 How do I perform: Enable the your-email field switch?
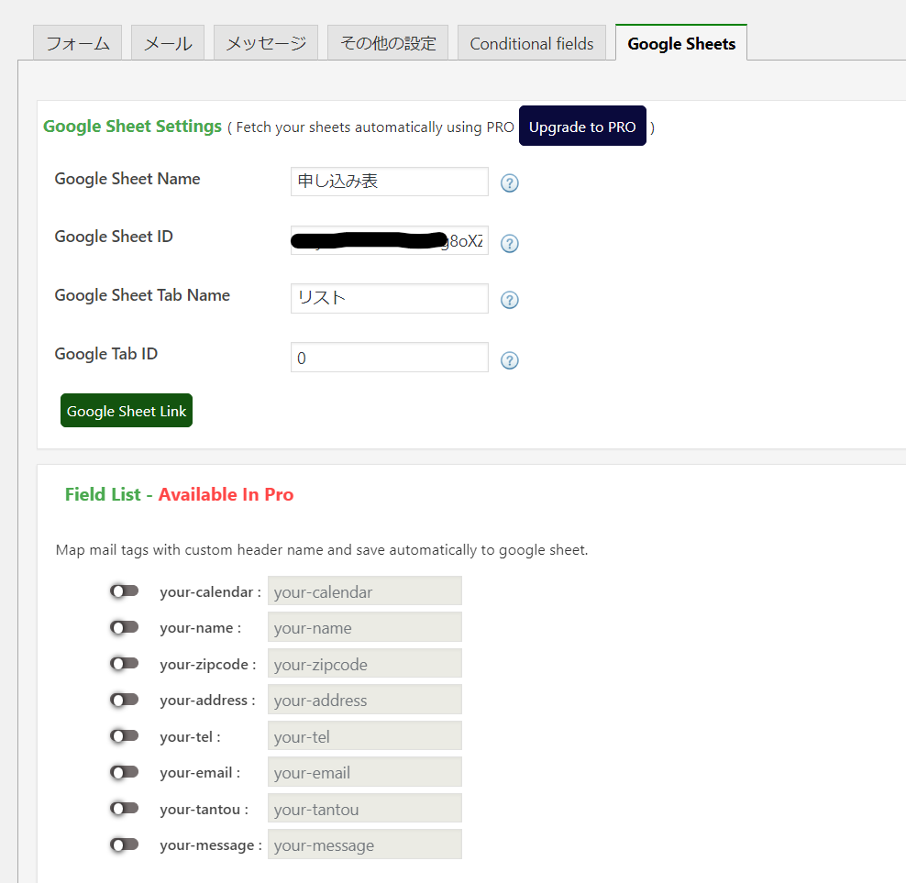[x=124, y=772]
